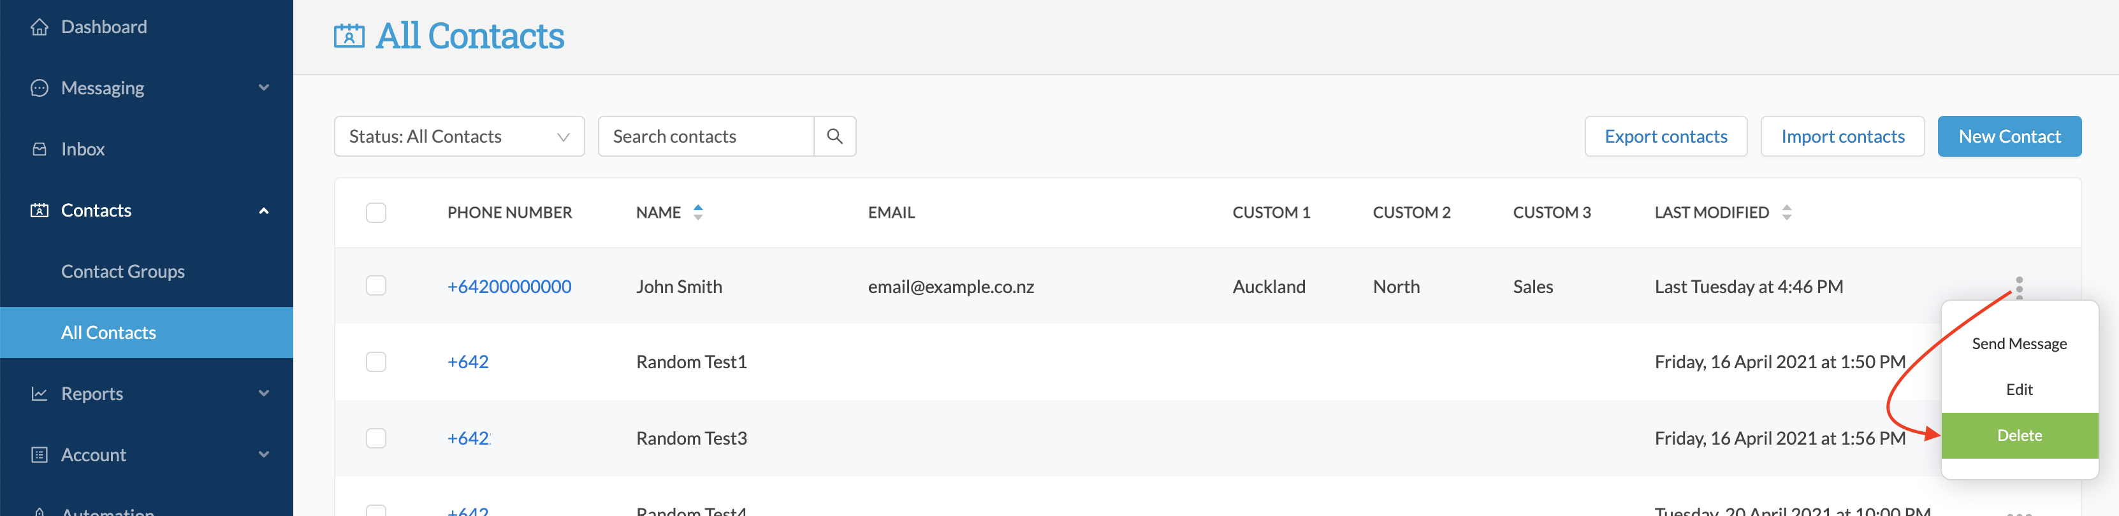
Task: Click Last Tuesday at 4:46 PM cell
Action: pyautogui.click(x=1748, y=287)
